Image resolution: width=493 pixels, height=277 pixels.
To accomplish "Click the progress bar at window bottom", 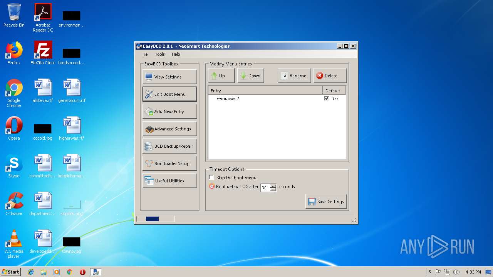I will 156,219.
